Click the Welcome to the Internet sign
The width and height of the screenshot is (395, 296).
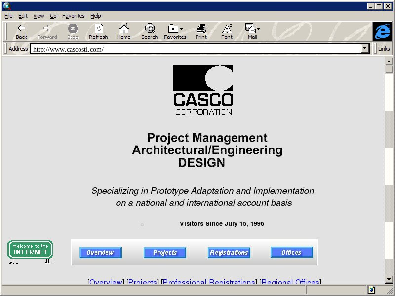pos(30,250)
